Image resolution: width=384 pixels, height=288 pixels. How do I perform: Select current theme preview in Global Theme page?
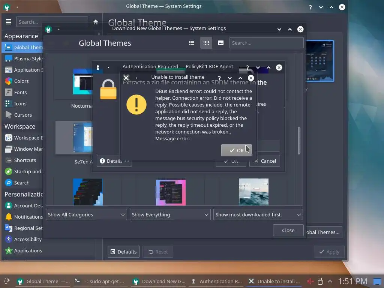(319, 61)
